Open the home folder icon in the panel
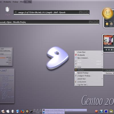Screen dimensions: 114x114 click(3, 111)
